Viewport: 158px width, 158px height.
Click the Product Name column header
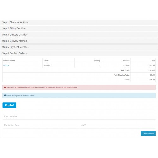point(9,61)
